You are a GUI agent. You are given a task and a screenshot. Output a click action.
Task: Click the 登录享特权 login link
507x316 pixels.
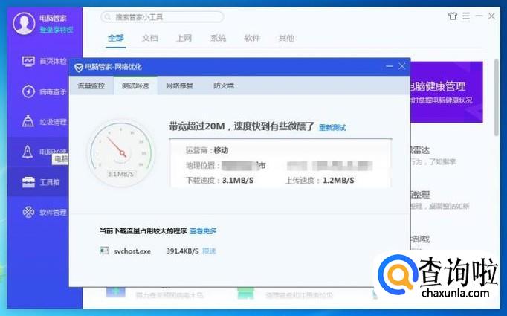[56, 30]
